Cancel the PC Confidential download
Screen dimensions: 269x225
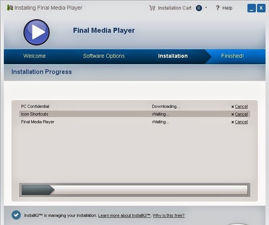pyautogui.click(x=241, y=106)
